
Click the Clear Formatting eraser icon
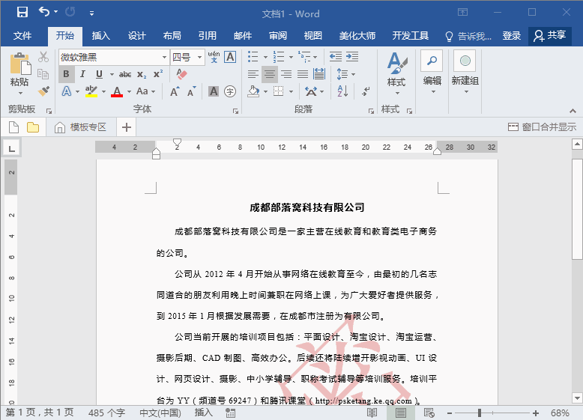181,74
